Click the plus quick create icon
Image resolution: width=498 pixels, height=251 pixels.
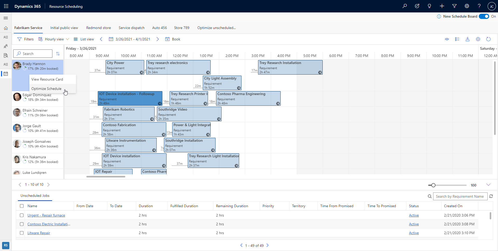pyautogui.click(x=442, y=6)
